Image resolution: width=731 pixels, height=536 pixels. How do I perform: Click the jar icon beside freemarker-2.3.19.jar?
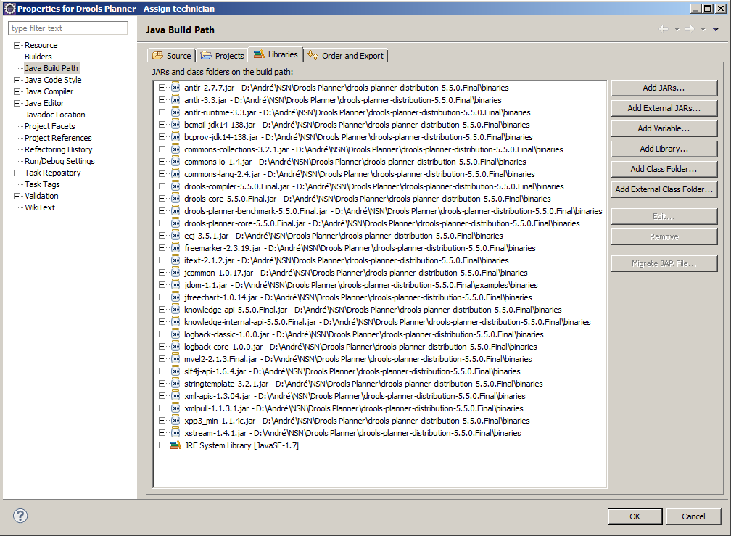point(175,248)
